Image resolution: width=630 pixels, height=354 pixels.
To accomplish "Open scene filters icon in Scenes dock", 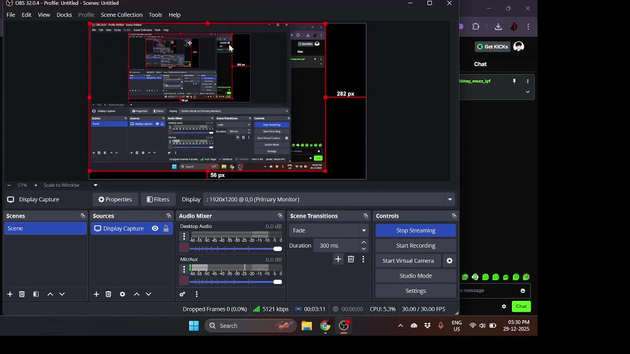I will tap(36, 294).
